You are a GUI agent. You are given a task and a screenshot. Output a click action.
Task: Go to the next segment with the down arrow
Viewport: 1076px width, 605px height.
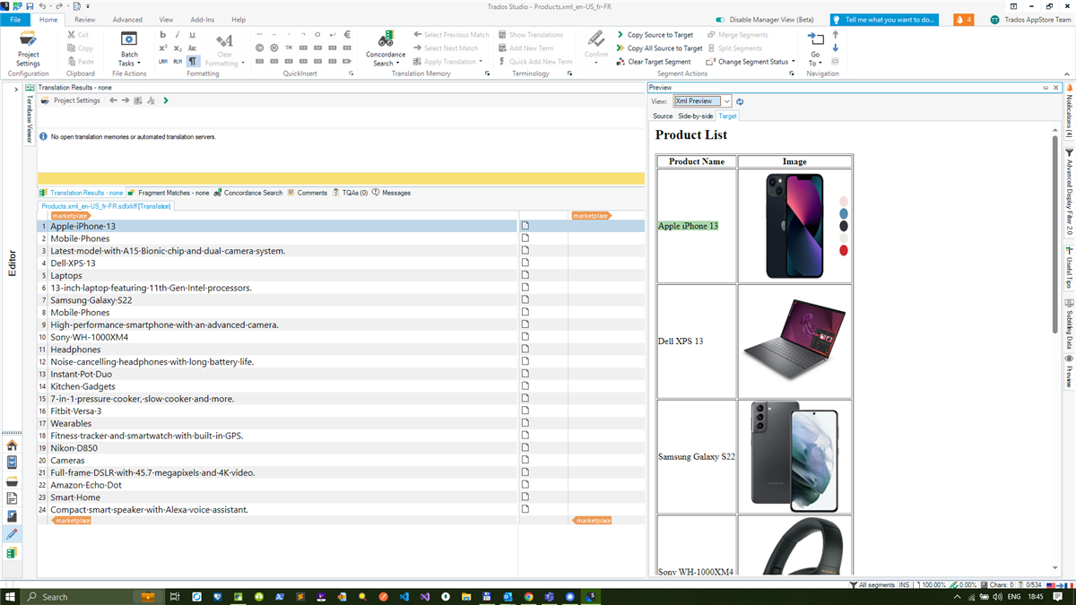836,48
